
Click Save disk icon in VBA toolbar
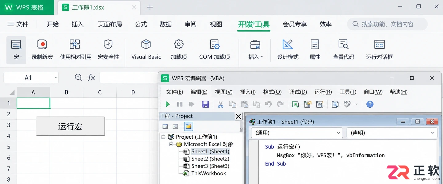205,104
